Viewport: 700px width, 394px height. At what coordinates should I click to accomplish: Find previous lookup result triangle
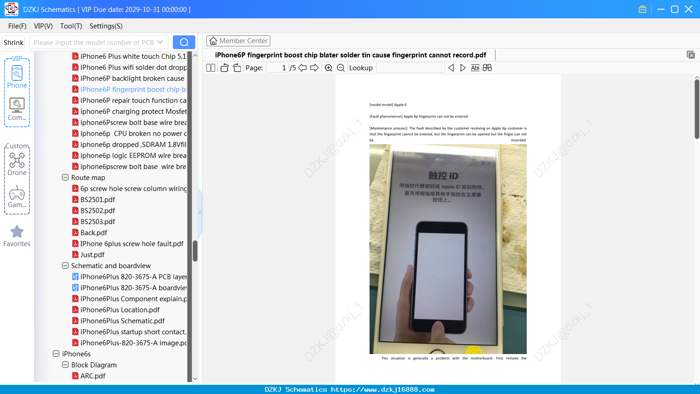(451, 68)
